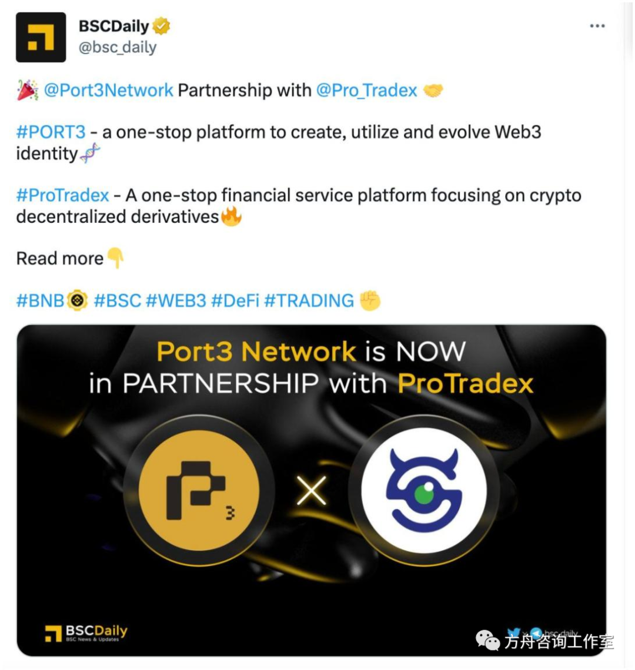
Task: Click the ProTradex bull logo in the image
Action: coord(424,490)
